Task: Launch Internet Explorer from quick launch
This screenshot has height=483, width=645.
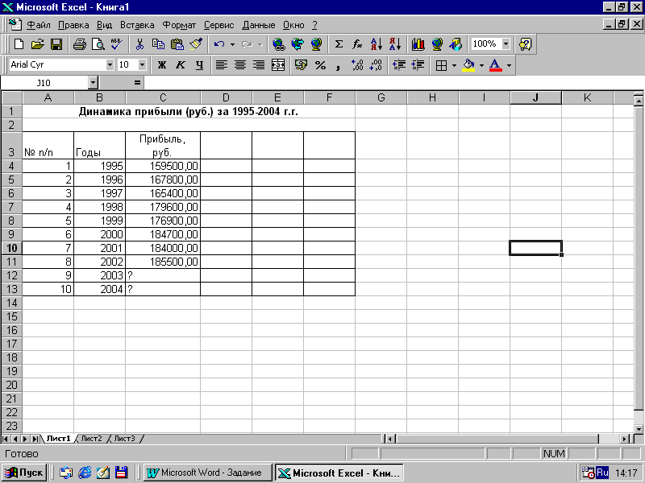Action: pos(85,473)
